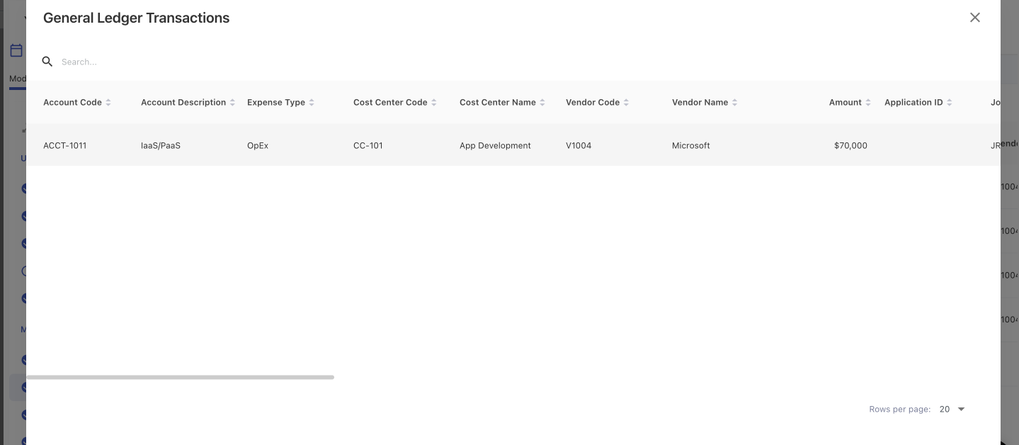Screen dimensions: 1019x445
Task: Select the App Development cost center cell
Action: (495, 145)
